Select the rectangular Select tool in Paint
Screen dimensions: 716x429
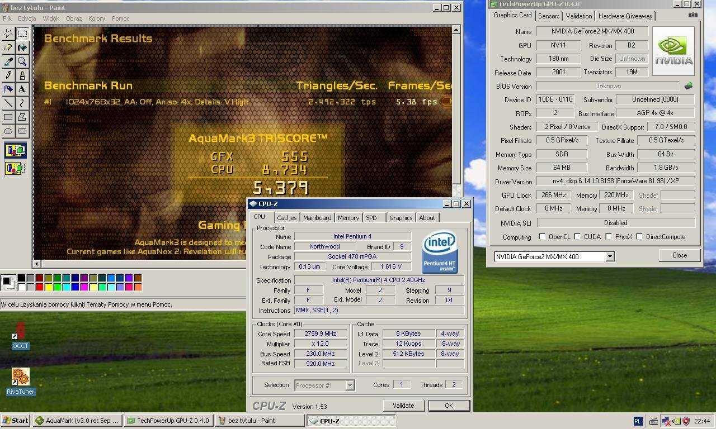tap(22, 34)
